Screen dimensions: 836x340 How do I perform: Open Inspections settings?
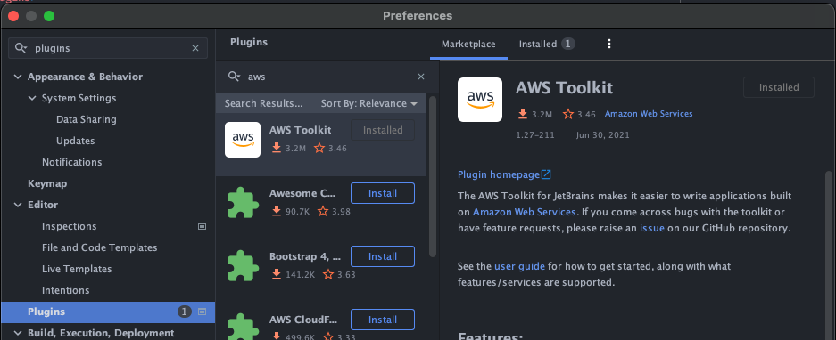coord(70,226)
